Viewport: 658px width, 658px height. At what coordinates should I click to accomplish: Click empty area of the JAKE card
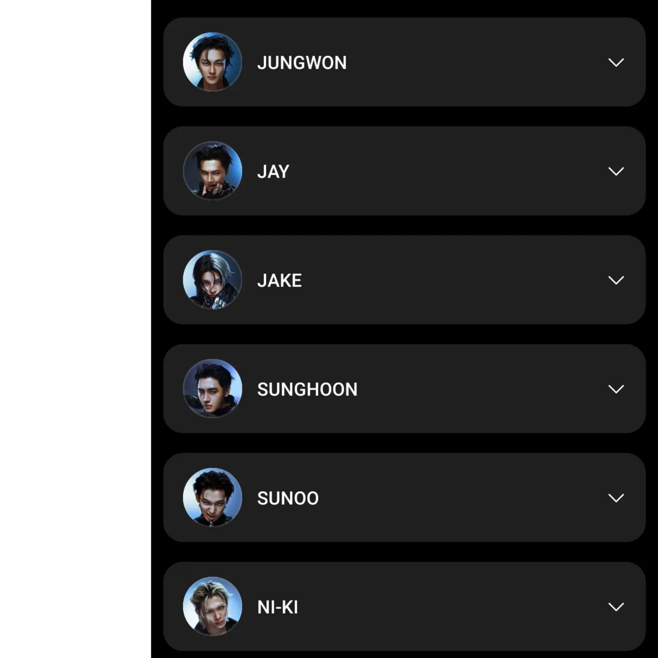coord(452,280)
